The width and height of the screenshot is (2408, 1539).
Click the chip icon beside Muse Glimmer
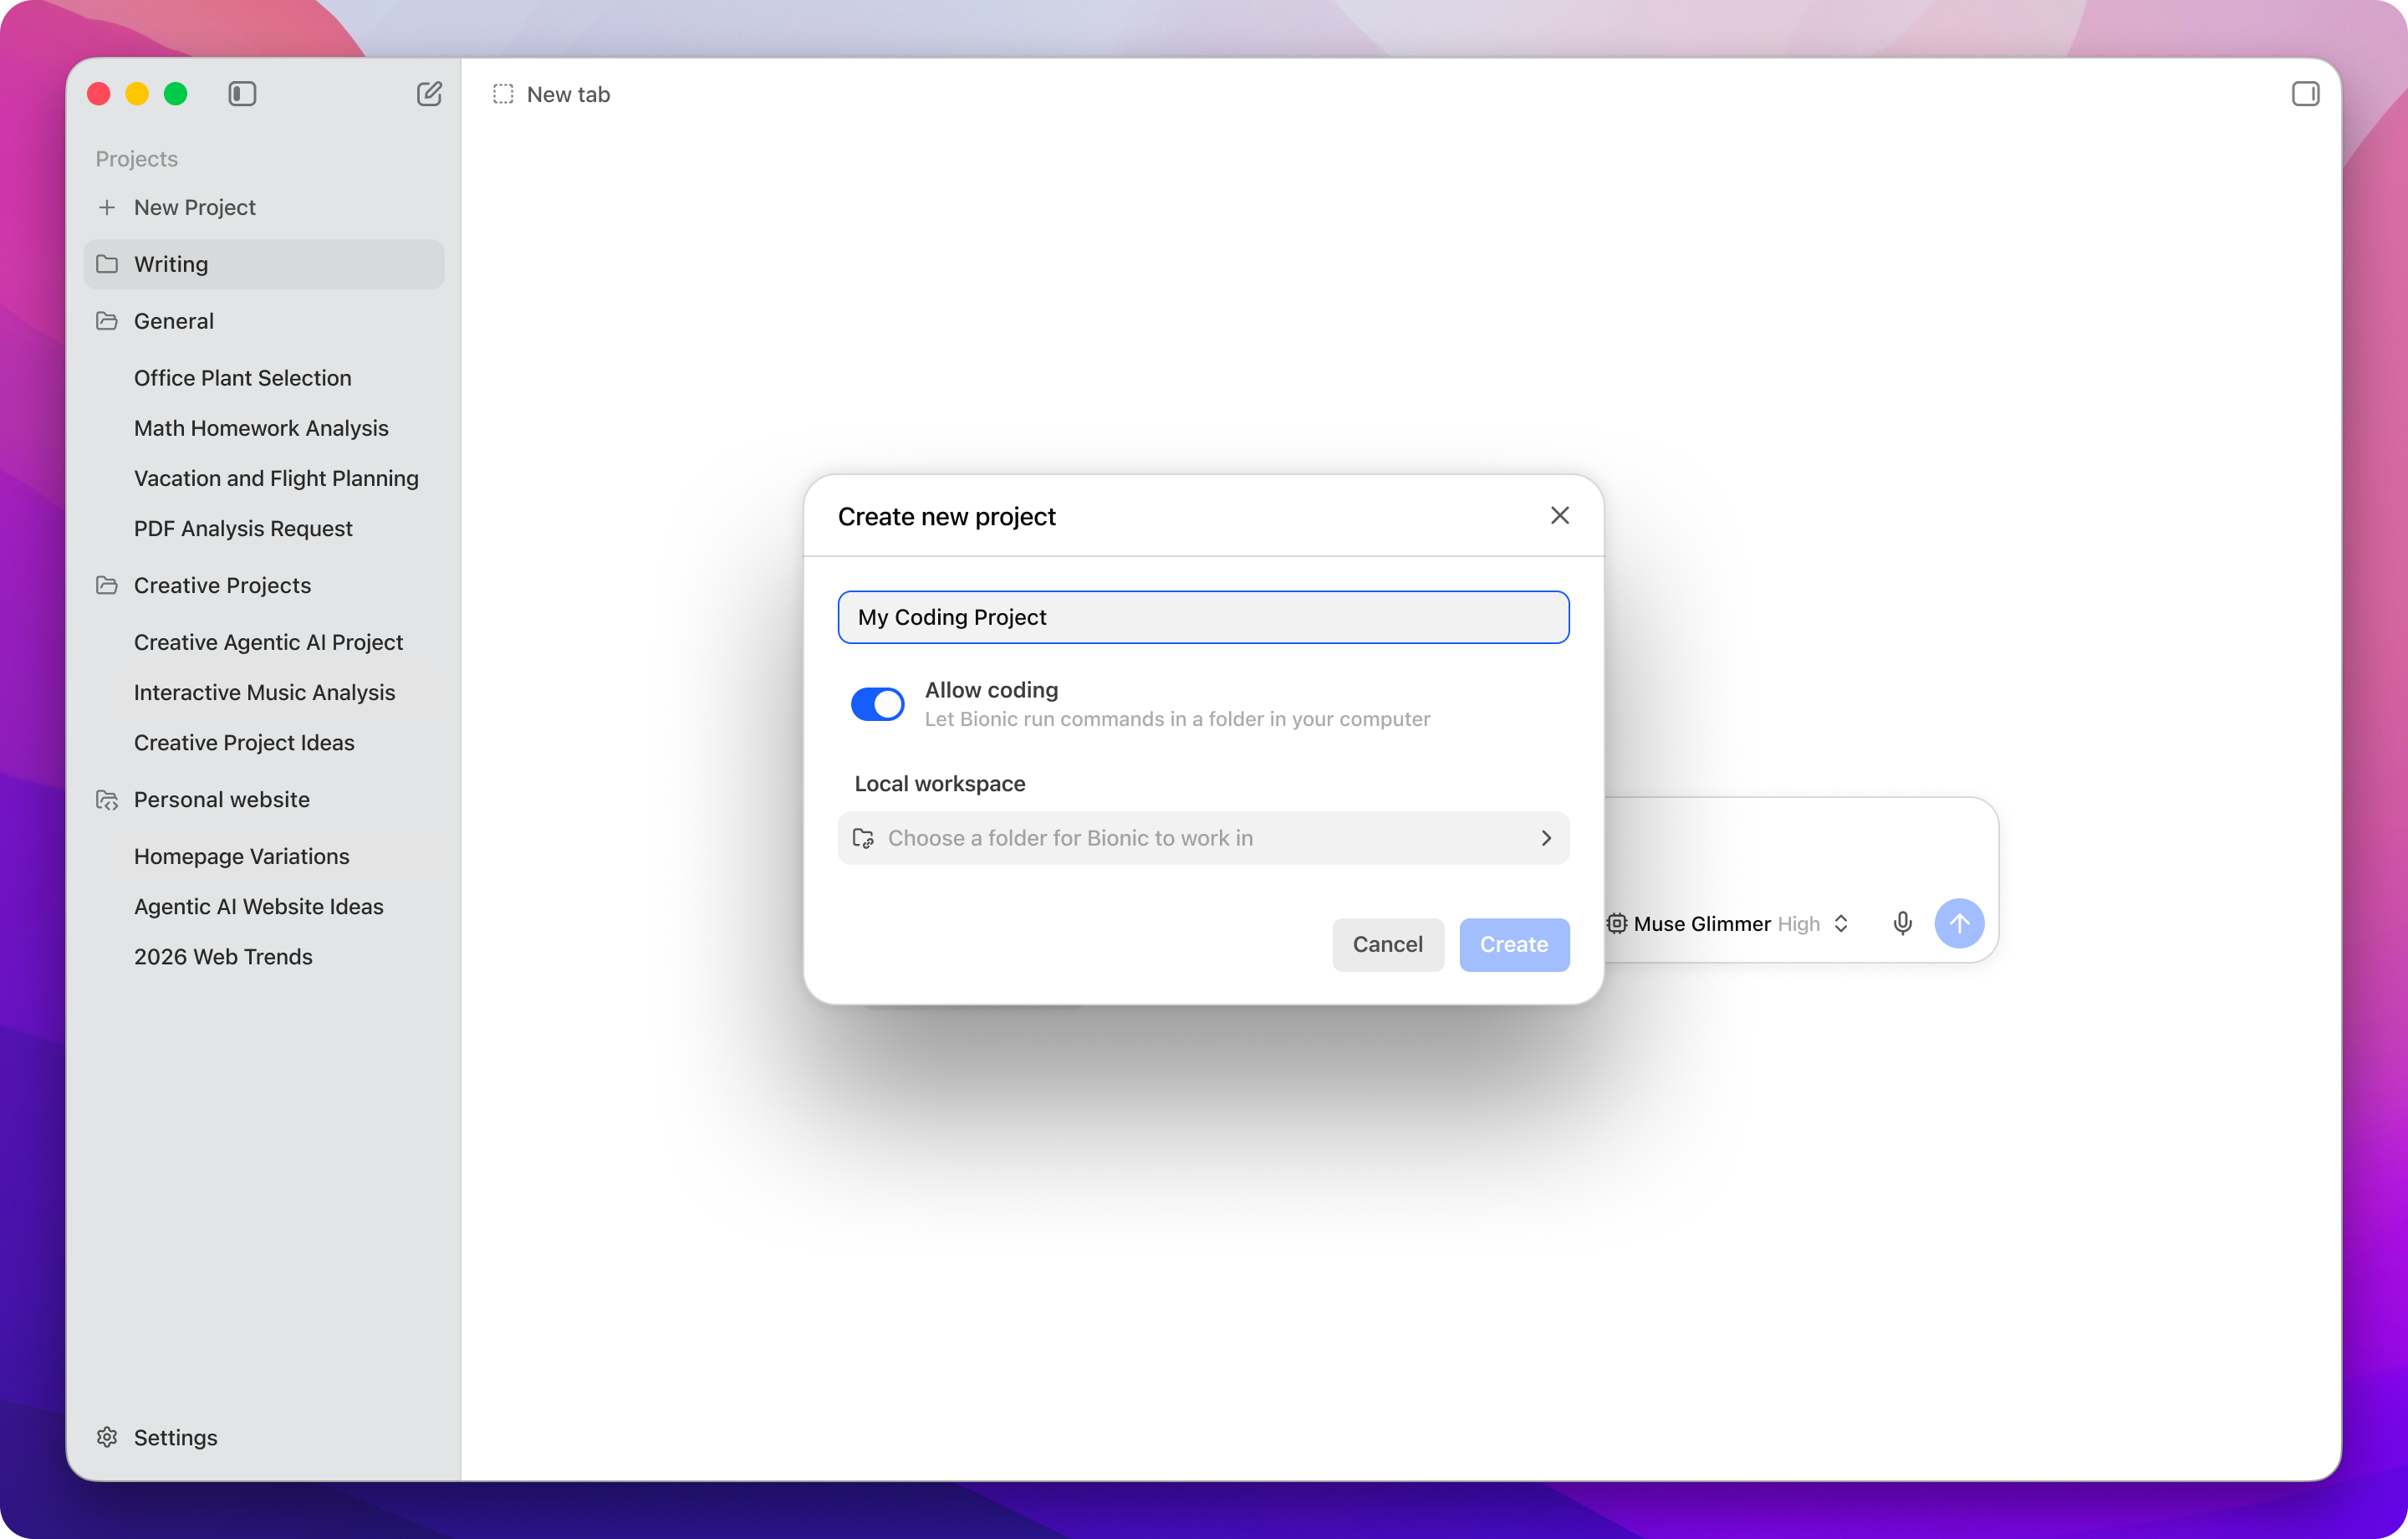pos(1616,923)
